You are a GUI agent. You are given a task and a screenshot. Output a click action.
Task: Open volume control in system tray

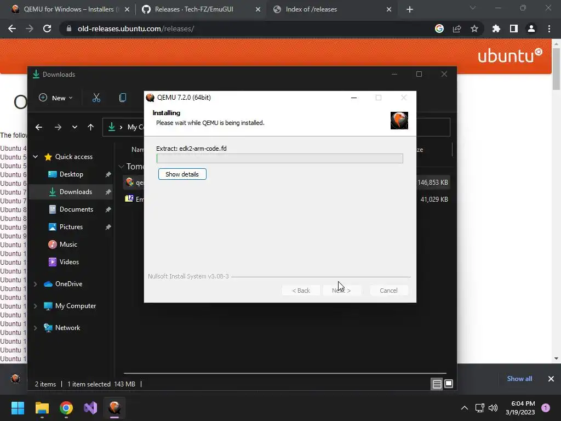coord(493,408)
